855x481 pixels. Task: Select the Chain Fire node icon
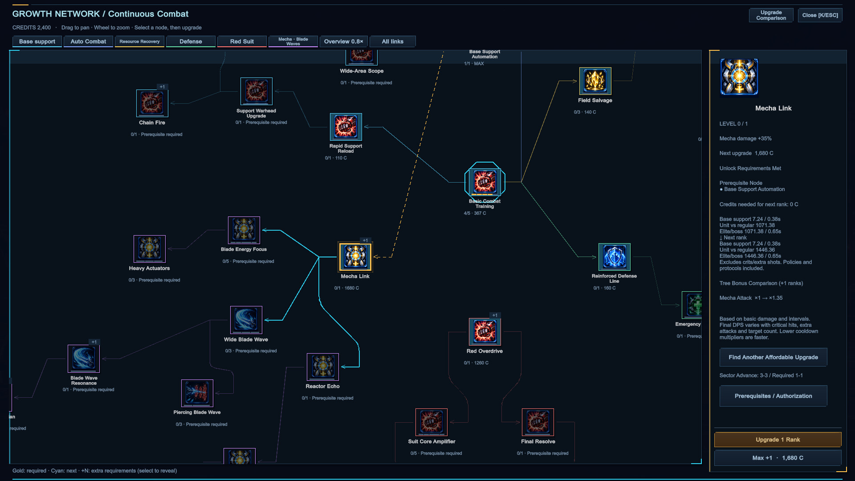(x=152, y=103)
